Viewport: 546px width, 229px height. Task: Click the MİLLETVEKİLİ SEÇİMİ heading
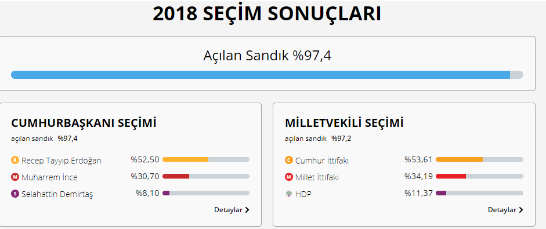pos(344,123)
